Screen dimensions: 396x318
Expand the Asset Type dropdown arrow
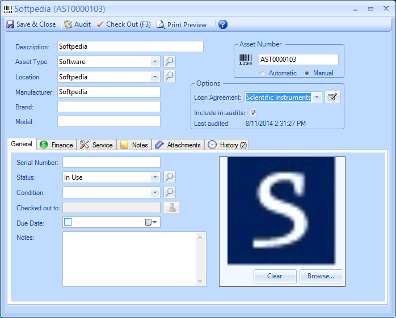155,62
